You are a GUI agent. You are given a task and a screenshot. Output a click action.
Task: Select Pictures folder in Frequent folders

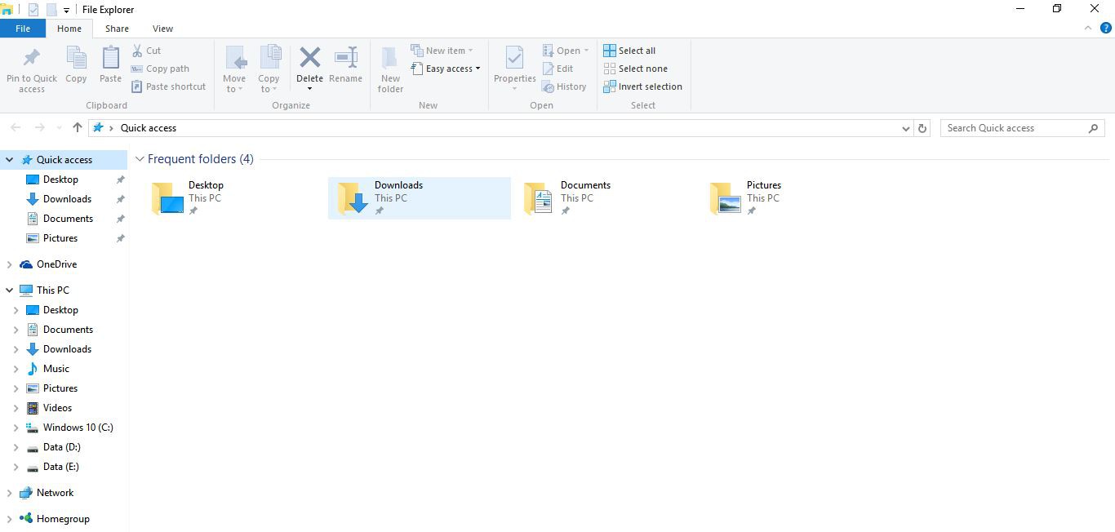(x=792, y=198)
